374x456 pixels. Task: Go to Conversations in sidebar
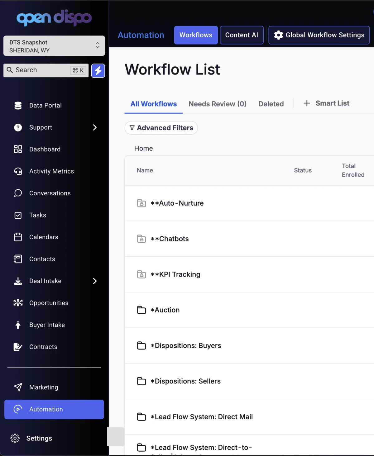tap(50, 193)
